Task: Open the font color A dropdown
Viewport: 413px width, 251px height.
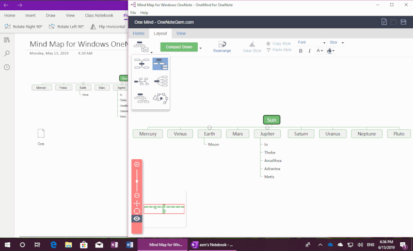Action: pos(320,51)
